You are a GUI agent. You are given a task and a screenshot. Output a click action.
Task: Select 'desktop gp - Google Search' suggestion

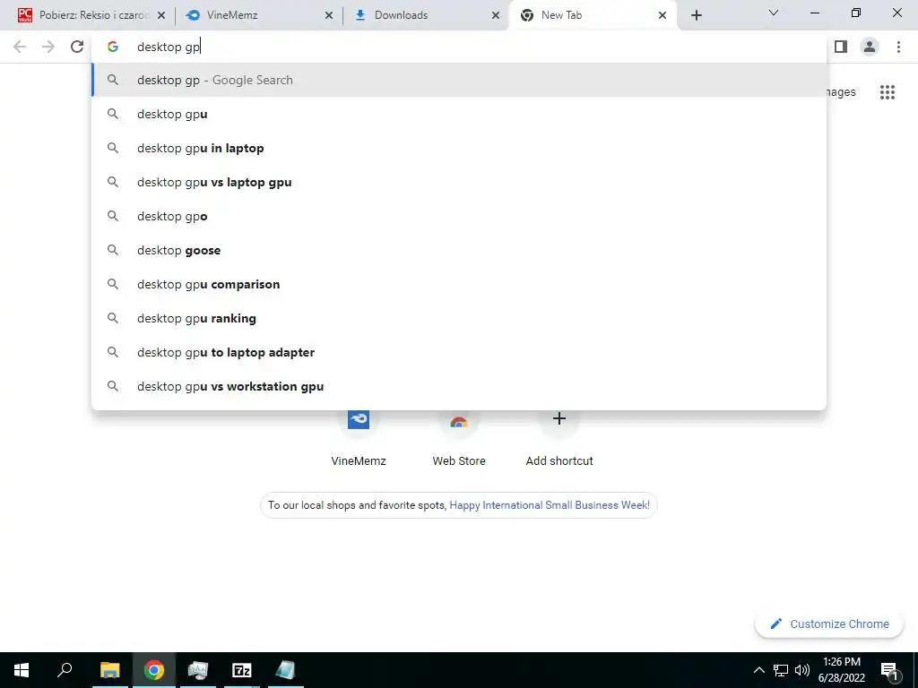click(x=459, y=80)
